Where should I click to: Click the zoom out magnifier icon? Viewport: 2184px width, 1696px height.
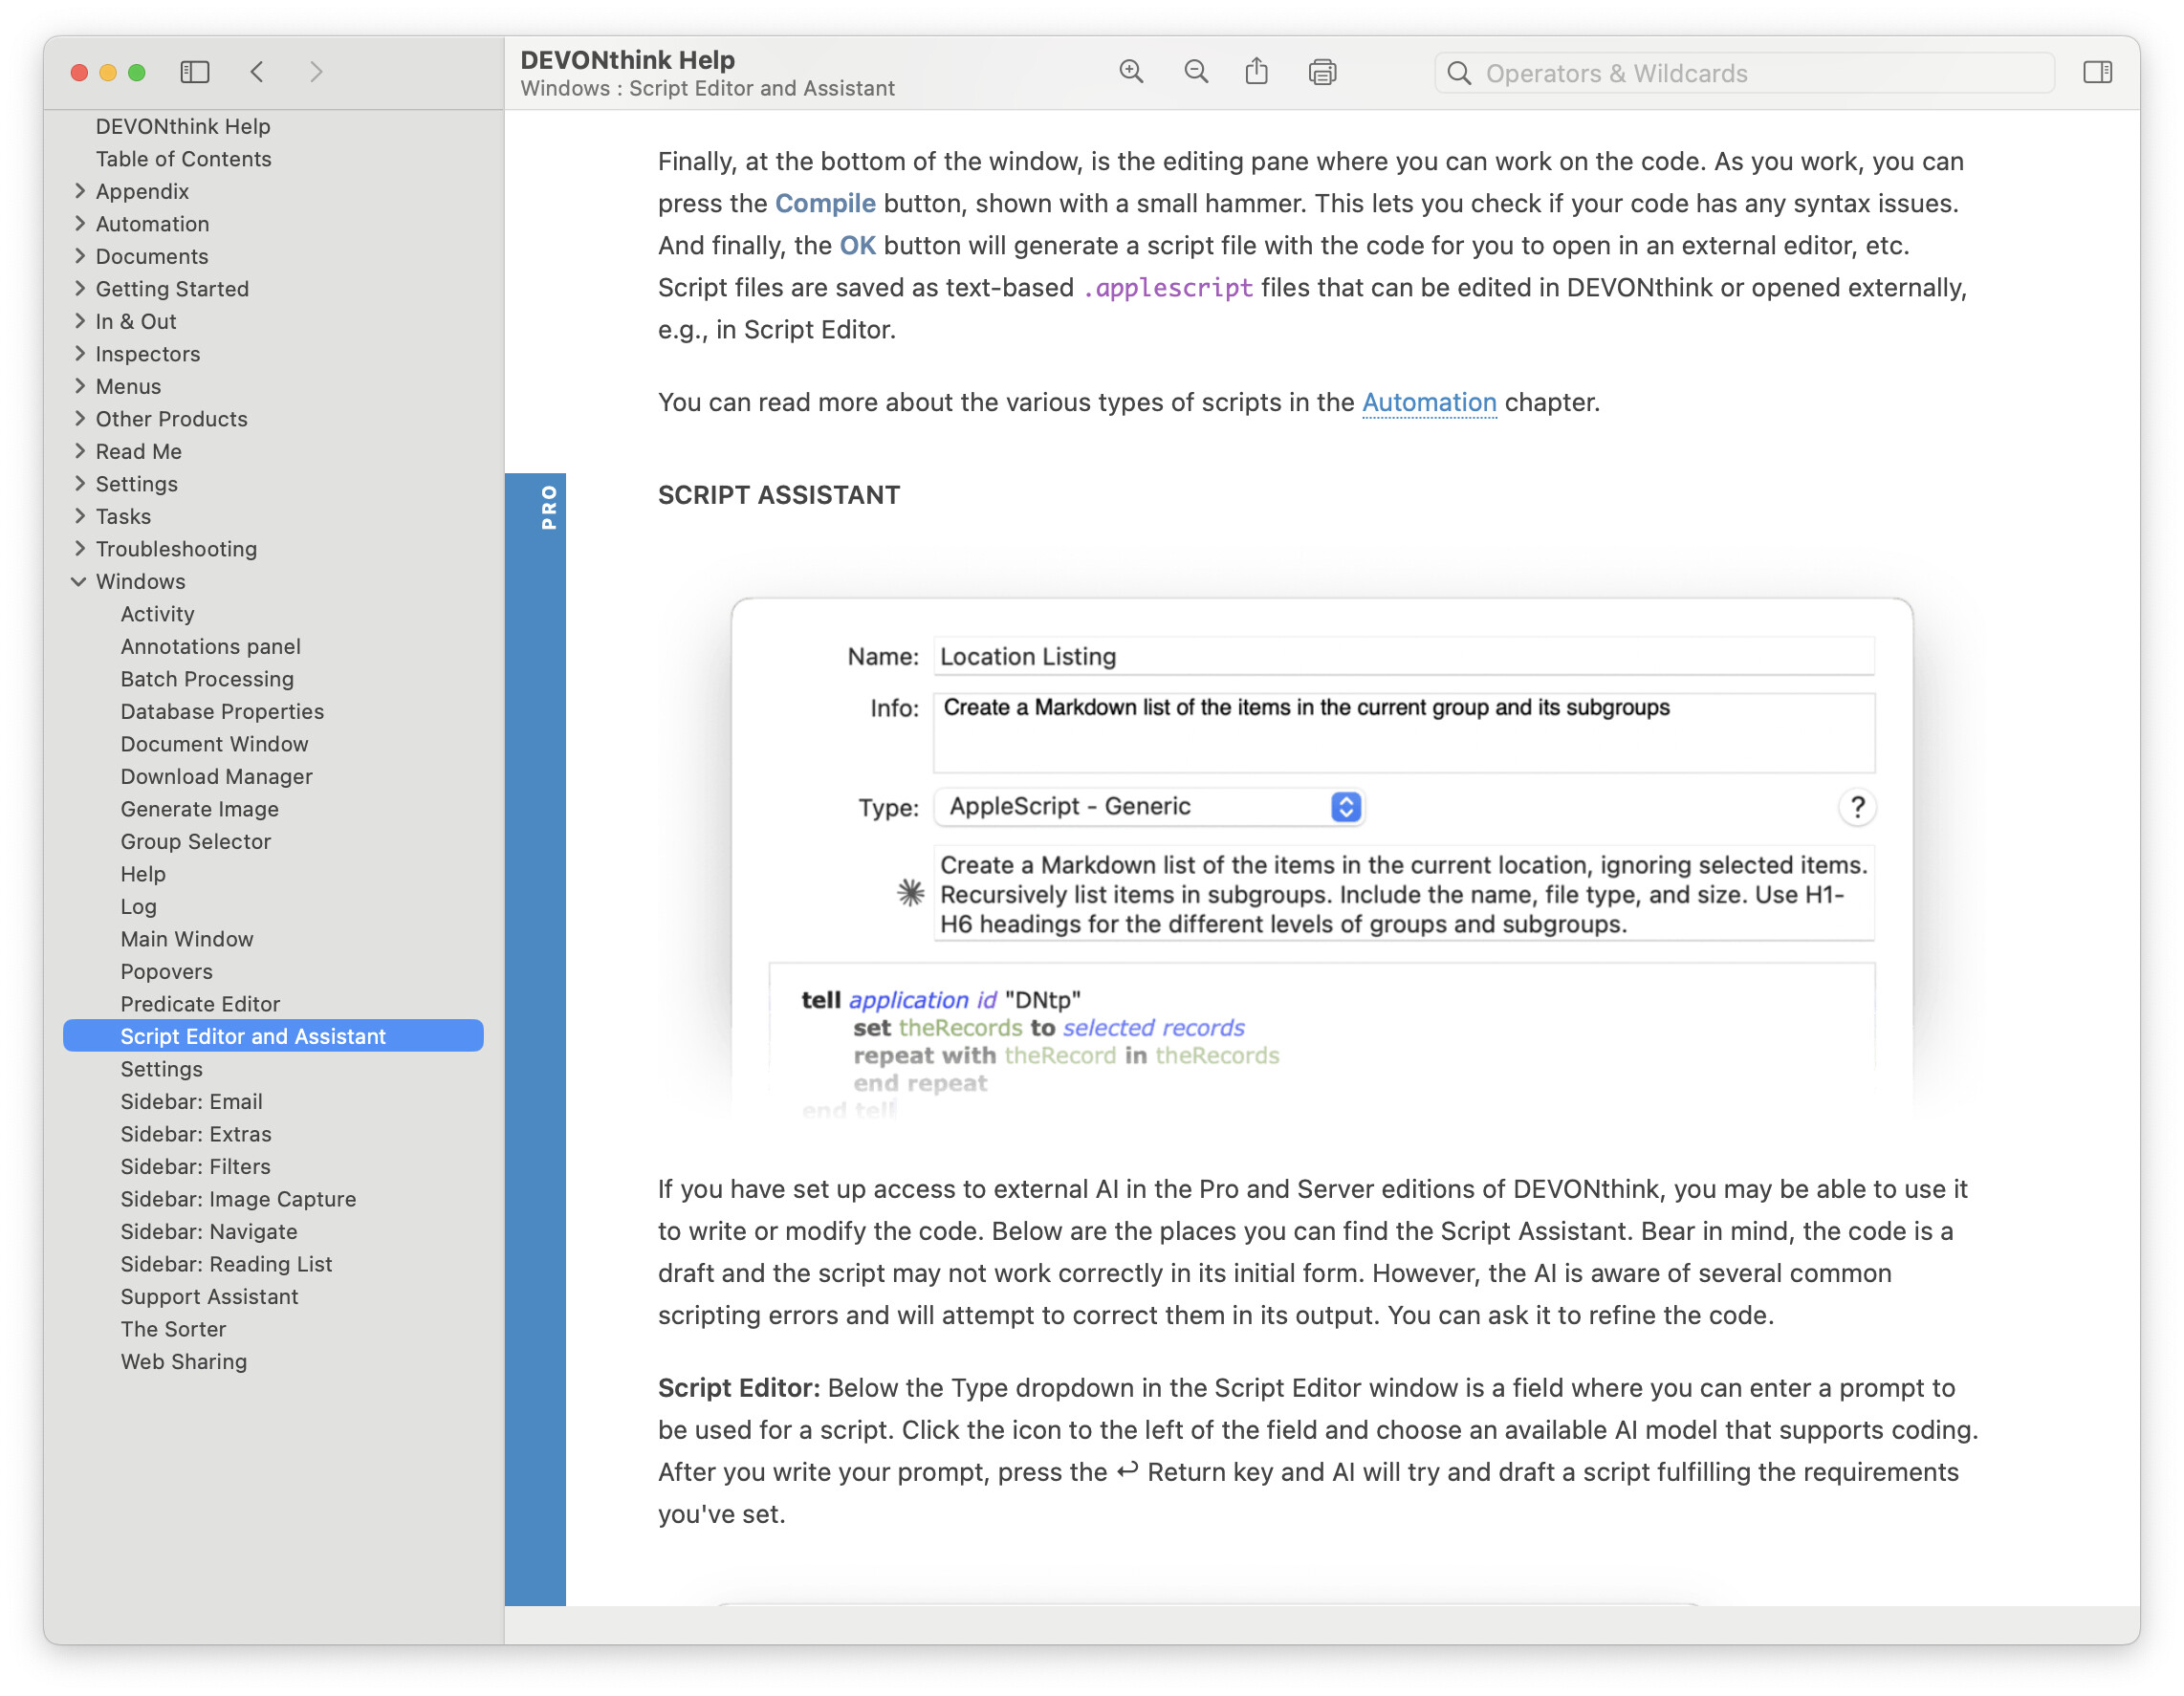(1196, 72)
